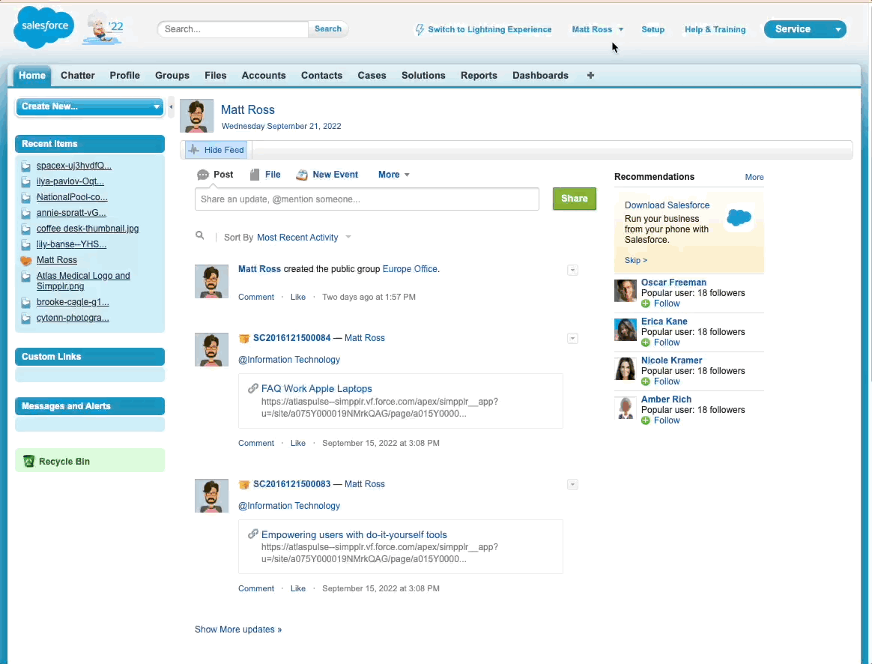Open menu arrow on SC2016121500083 post
The width and height of the screenshot is (872, 664).
572,485
